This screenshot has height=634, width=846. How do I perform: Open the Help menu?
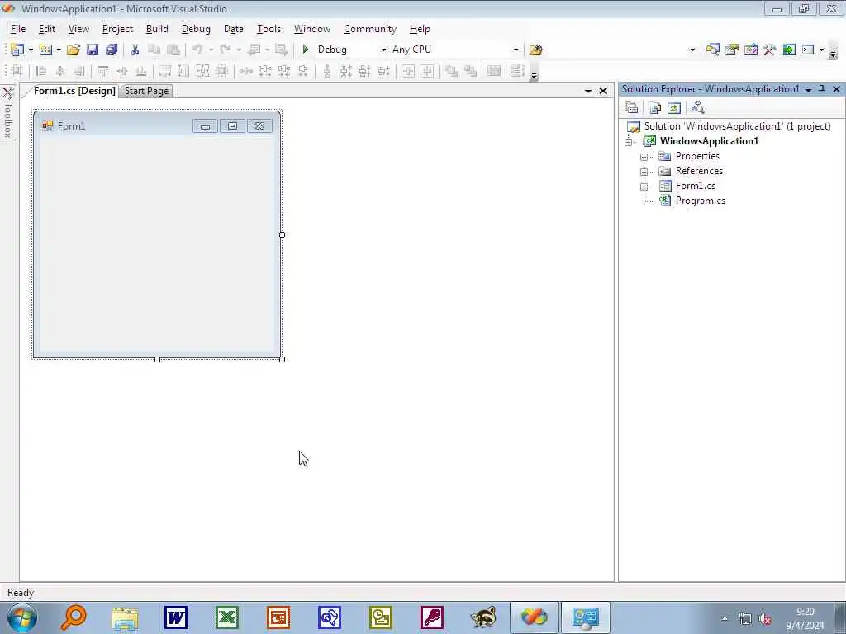420,29
